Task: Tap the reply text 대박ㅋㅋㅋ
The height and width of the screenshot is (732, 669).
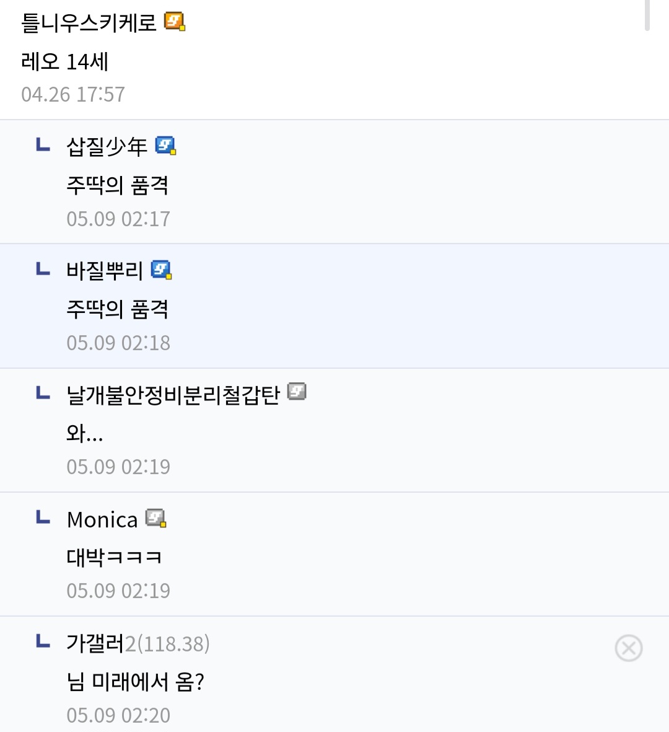Action: tap(115, 557)
